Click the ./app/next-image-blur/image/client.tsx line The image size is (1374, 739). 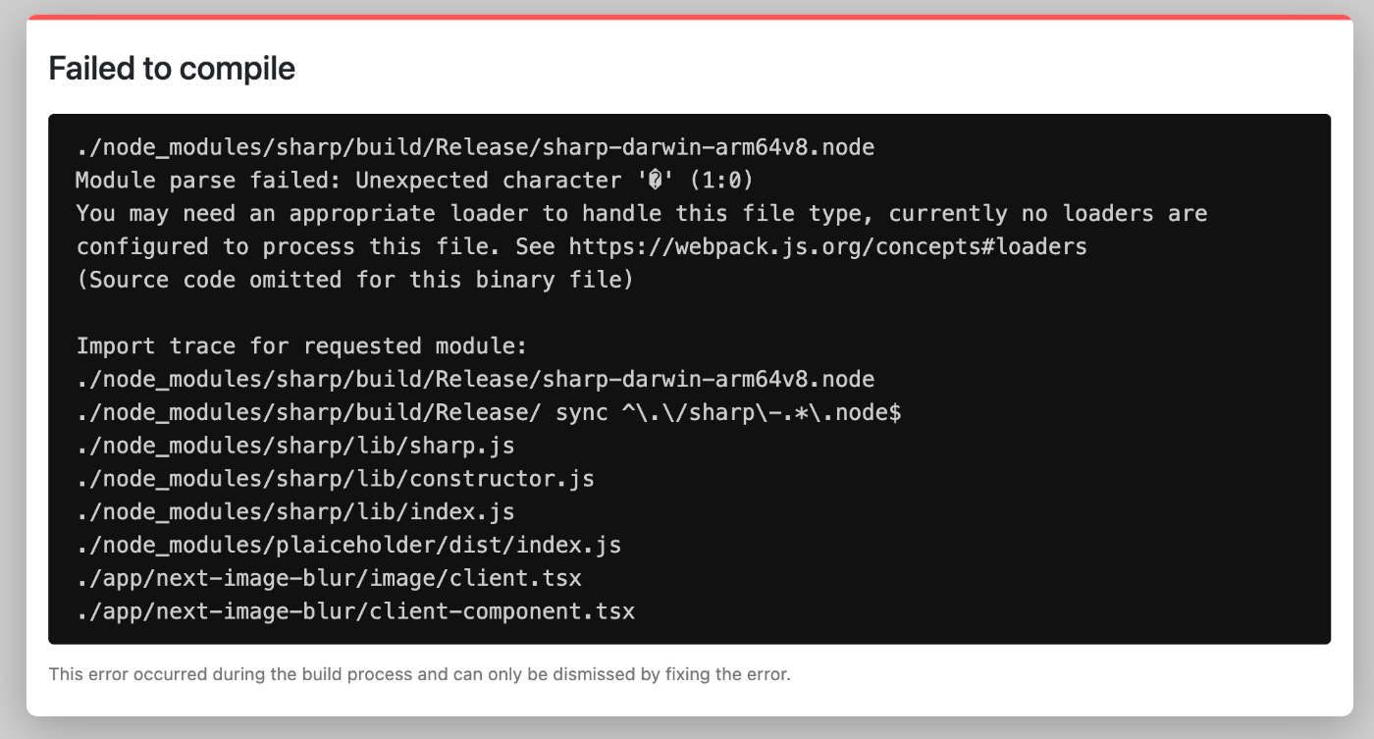(329, 578)
